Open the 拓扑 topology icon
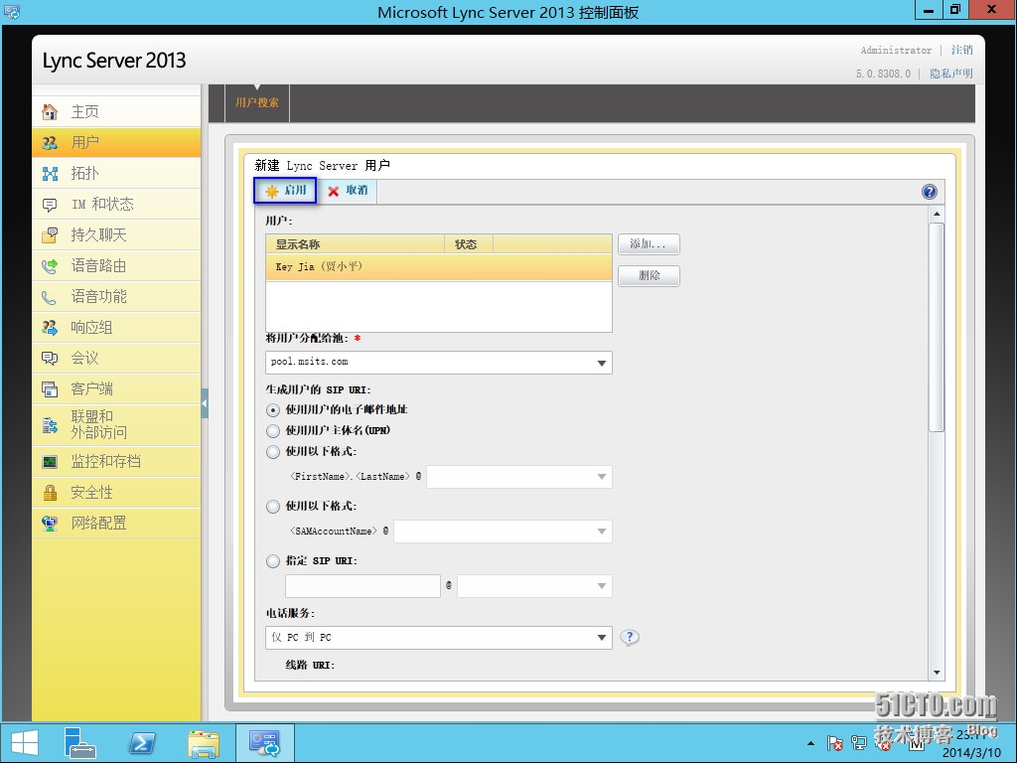Screen dimensions: 1017x763 click(50, 173)
